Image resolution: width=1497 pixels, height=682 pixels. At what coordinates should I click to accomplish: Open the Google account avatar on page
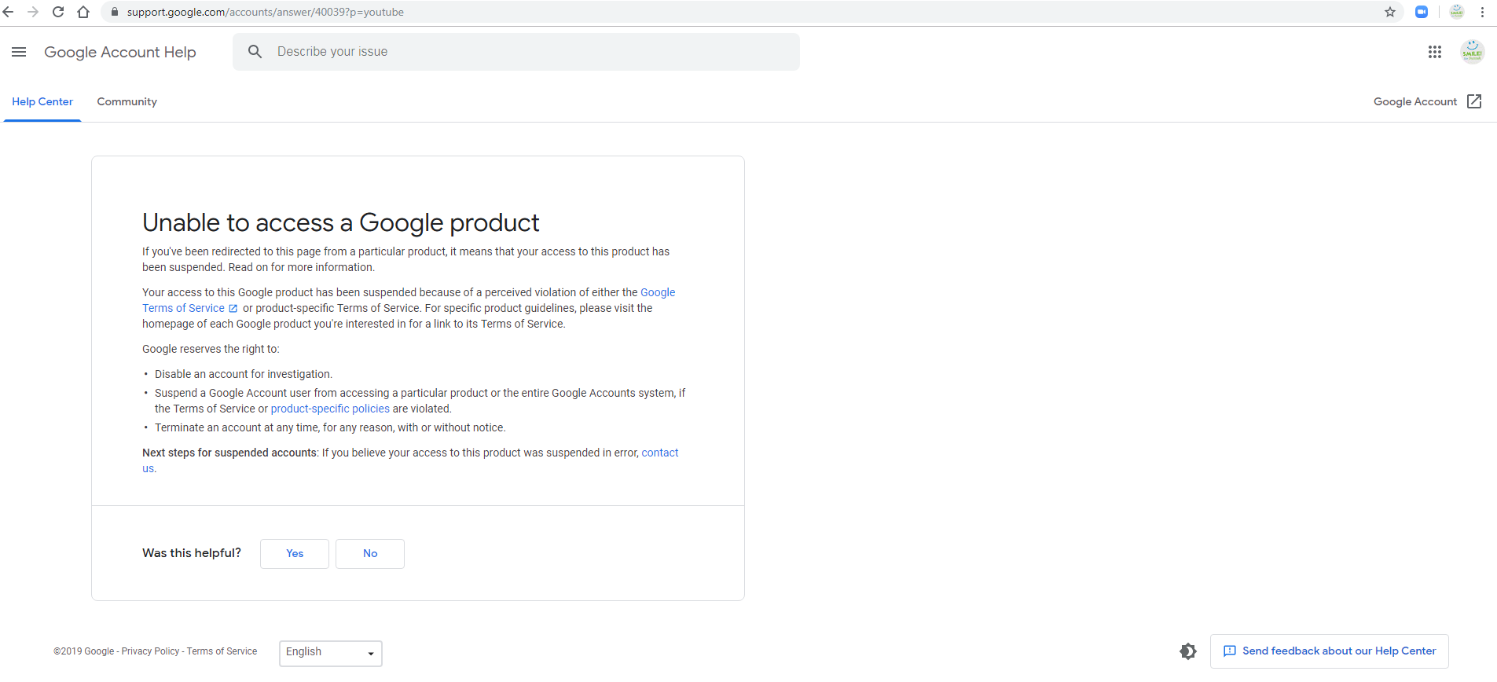[x=1472, y=52]
